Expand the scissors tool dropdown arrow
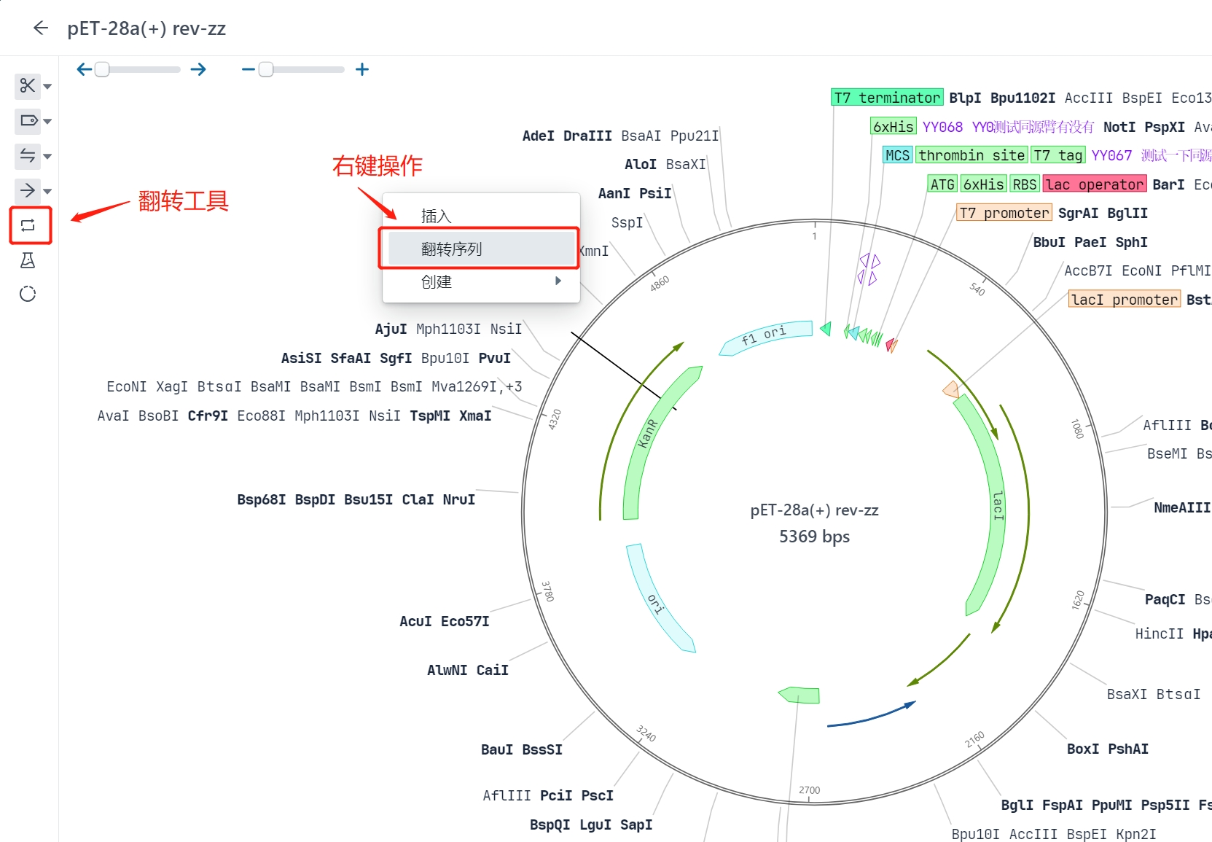 point(48,87)
